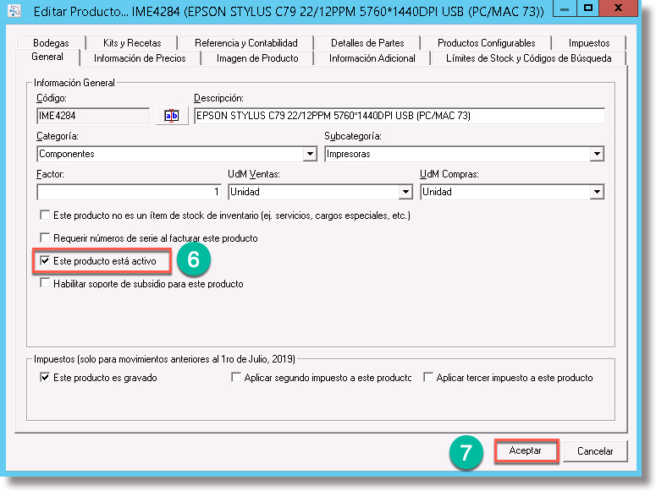The image size is (656, 491).
Task: Click the 'UdM Ventas:' label
Action: pyautogui.click(x=254, y=174)
